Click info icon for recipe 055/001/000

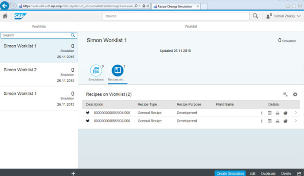coord(262,113)
